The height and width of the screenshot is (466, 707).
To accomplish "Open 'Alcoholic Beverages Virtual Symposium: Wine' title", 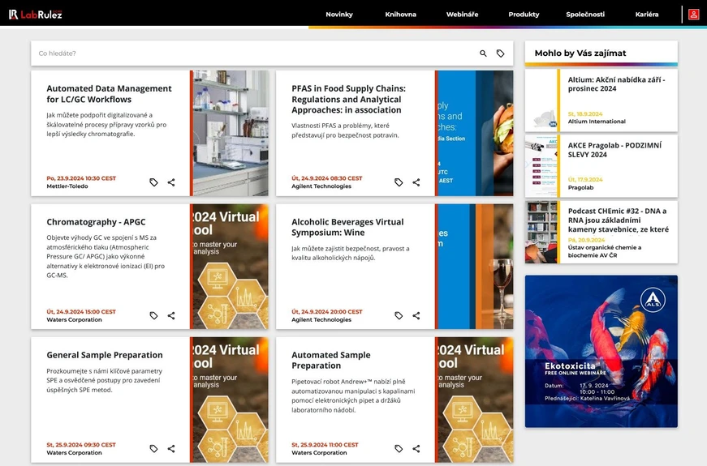I will (347, 227).
